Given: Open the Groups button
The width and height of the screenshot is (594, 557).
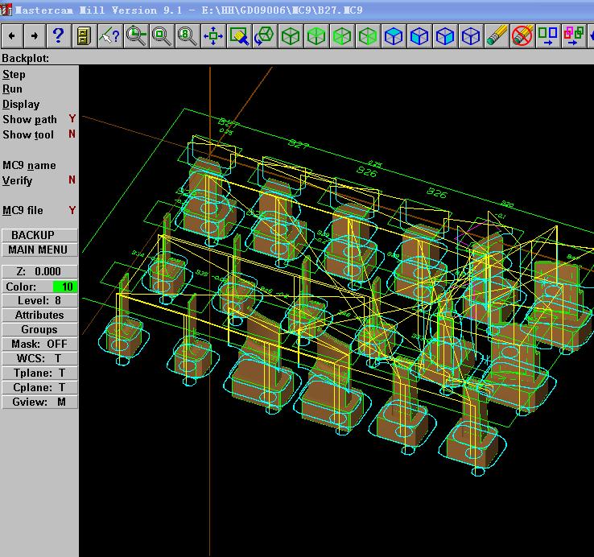Looking at the screenshot, I should coord(39,330).
